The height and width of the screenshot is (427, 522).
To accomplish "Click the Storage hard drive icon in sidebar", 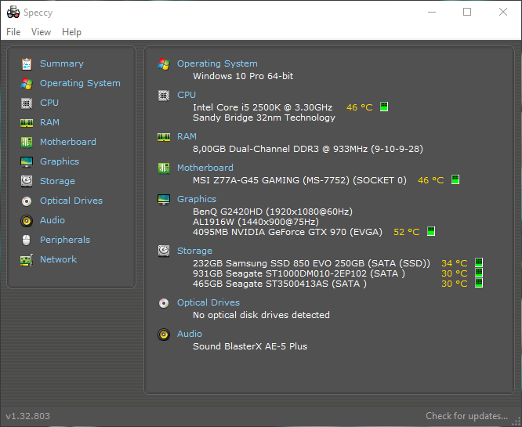I will pyautogui.click(x=27, y=181).
